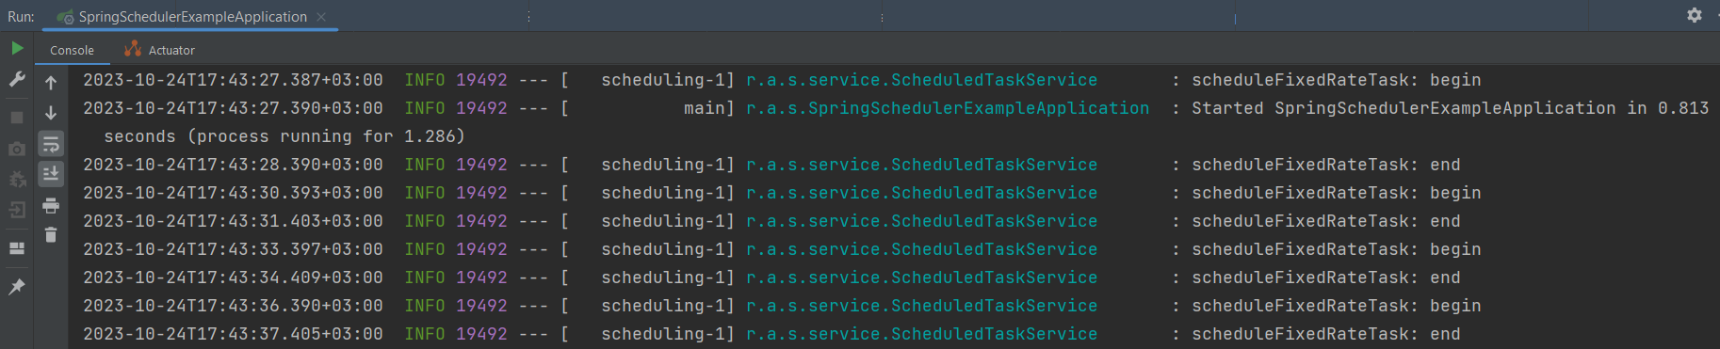Print the console output
This screenshot has width=1720, height=349.
(x=51, y=205)
